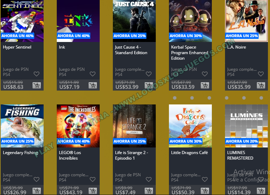Add Ink to shopping cart

pos(93,85)
